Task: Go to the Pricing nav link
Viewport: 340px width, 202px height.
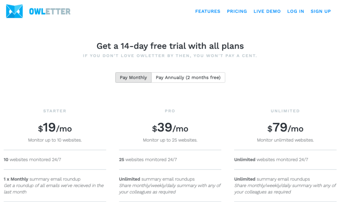Action: [237, 11]
